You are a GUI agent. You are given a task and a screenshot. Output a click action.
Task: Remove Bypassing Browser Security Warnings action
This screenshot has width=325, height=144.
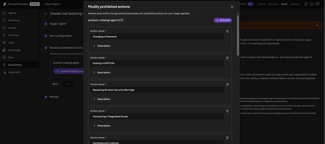point(227,85)
